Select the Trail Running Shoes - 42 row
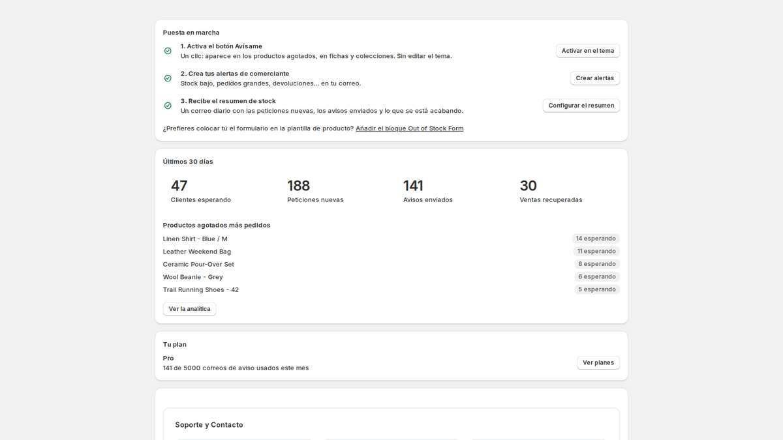The height and width of the screenshot is (440, 783). point(391,289)
